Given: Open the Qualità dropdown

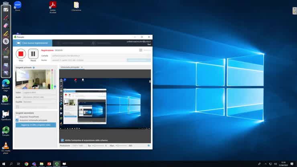Looking at the screenshot, I should pos(39,102).
